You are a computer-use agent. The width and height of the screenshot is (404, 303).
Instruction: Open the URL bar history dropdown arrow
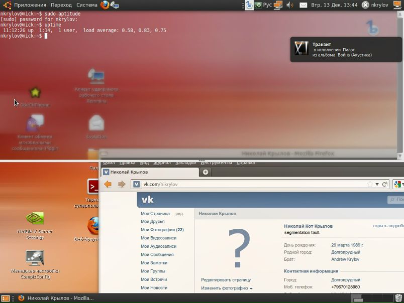click(377, 184)
